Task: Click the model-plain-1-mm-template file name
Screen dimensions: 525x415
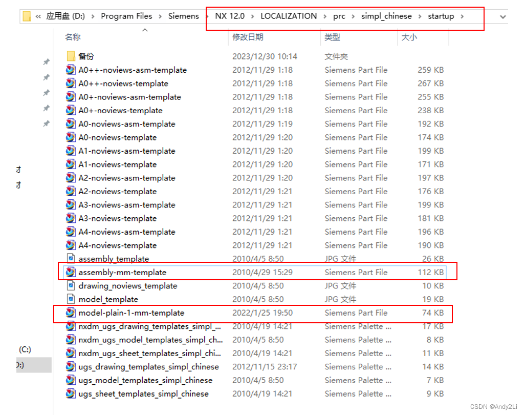Action: tap(131, 313)
